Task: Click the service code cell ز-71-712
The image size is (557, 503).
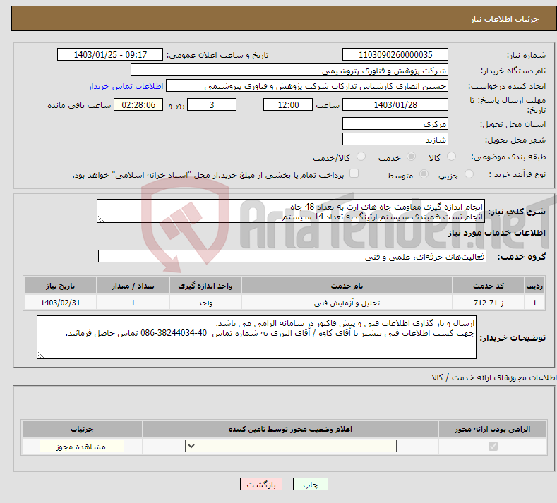Action: point(489,303)
